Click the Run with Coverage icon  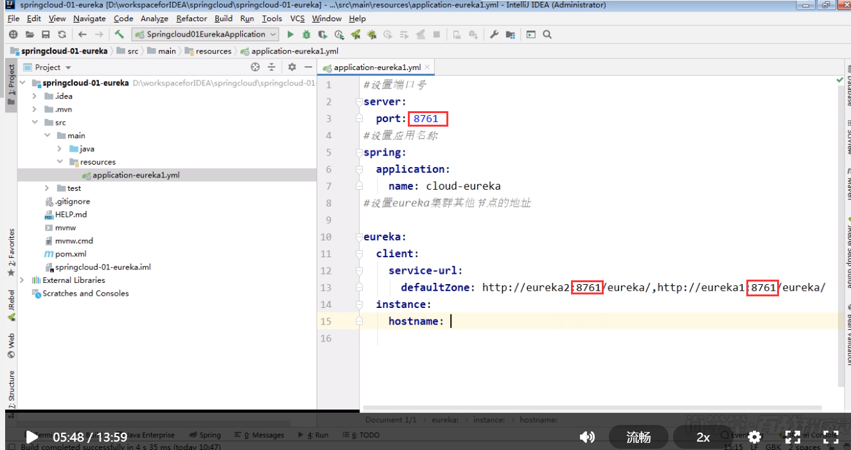click(x=322, y=35)
